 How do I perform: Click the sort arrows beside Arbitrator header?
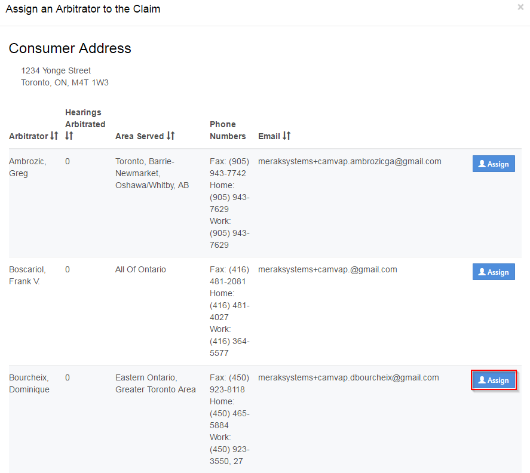click(54, 136)
